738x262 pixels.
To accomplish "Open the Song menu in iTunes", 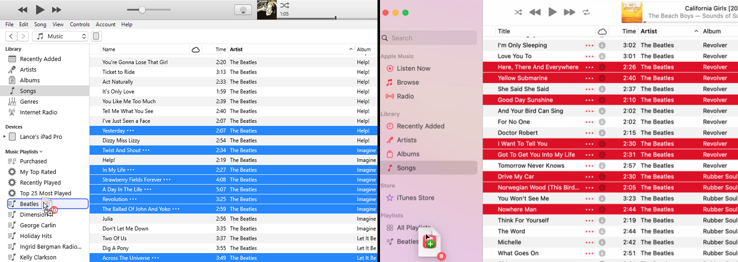I will [40, 24].
